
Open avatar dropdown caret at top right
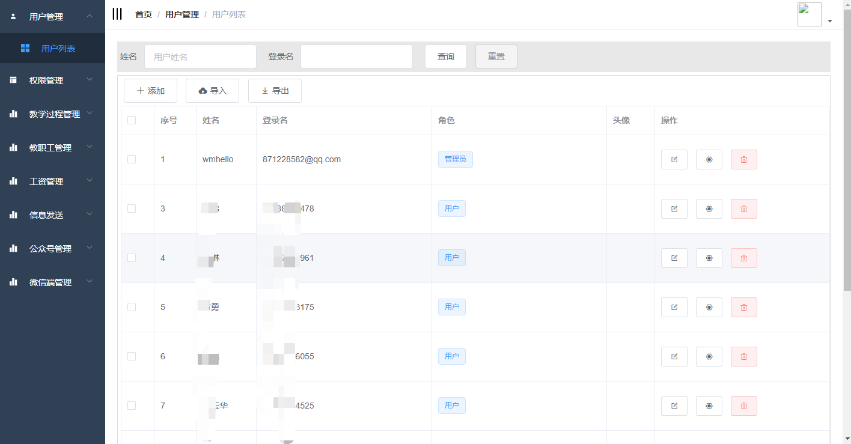point(830,21)
